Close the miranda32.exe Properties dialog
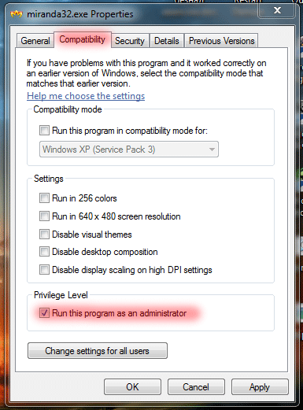303x410 pixels. coord(277,10)
